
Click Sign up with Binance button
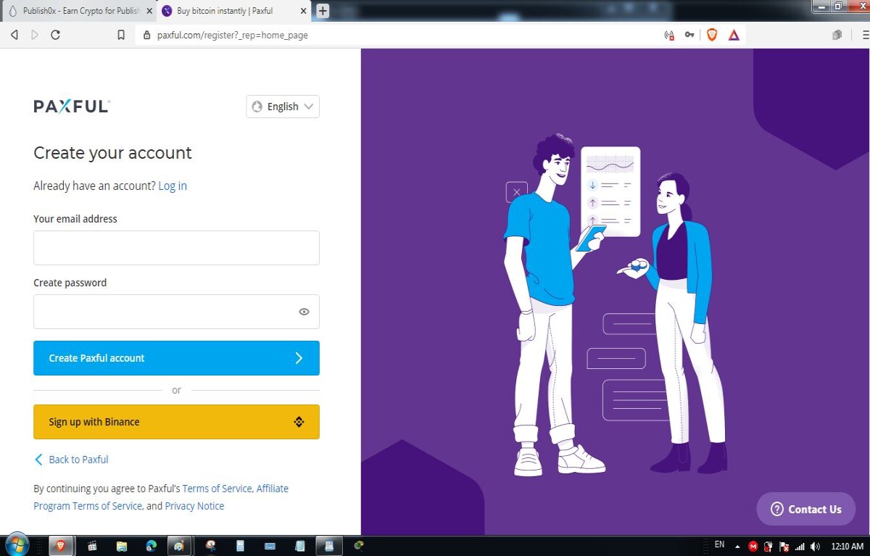176,422
